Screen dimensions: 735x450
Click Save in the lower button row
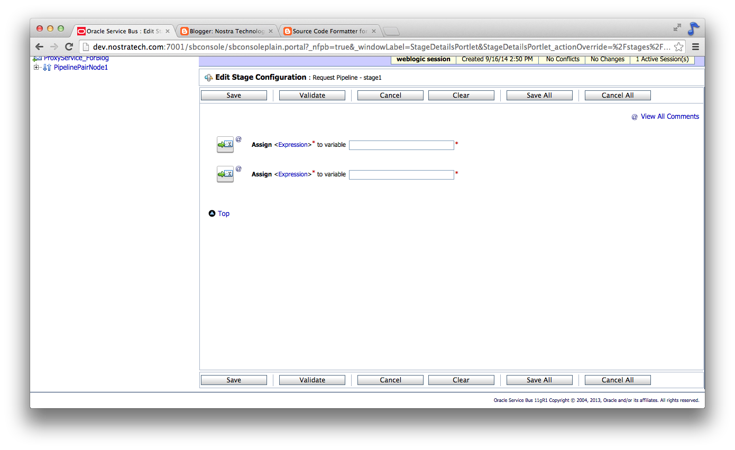click(234, 380)
